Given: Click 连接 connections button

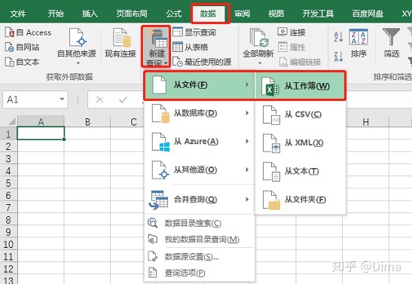Looking at the screenshot, I should [x=291, y=32].
